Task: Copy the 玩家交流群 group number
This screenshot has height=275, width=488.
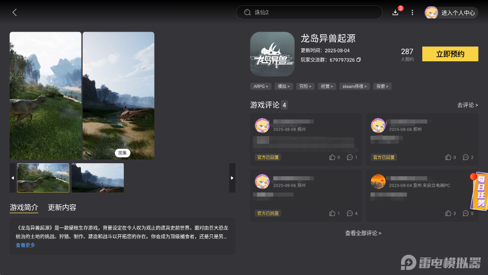Action: click(358, 59)
